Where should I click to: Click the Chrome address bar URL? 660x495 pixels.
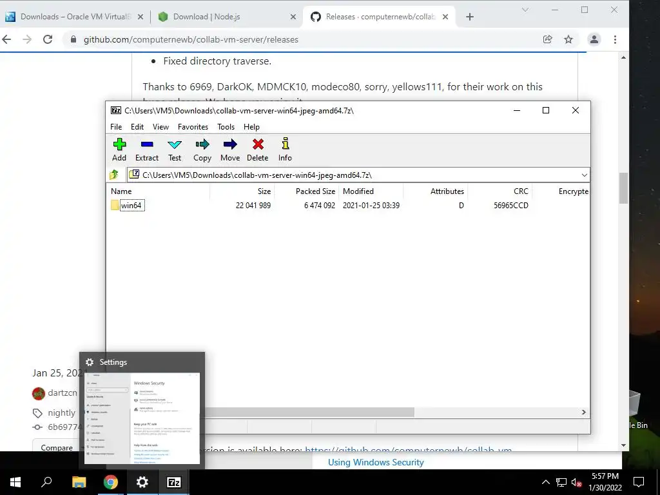[191, 39]
